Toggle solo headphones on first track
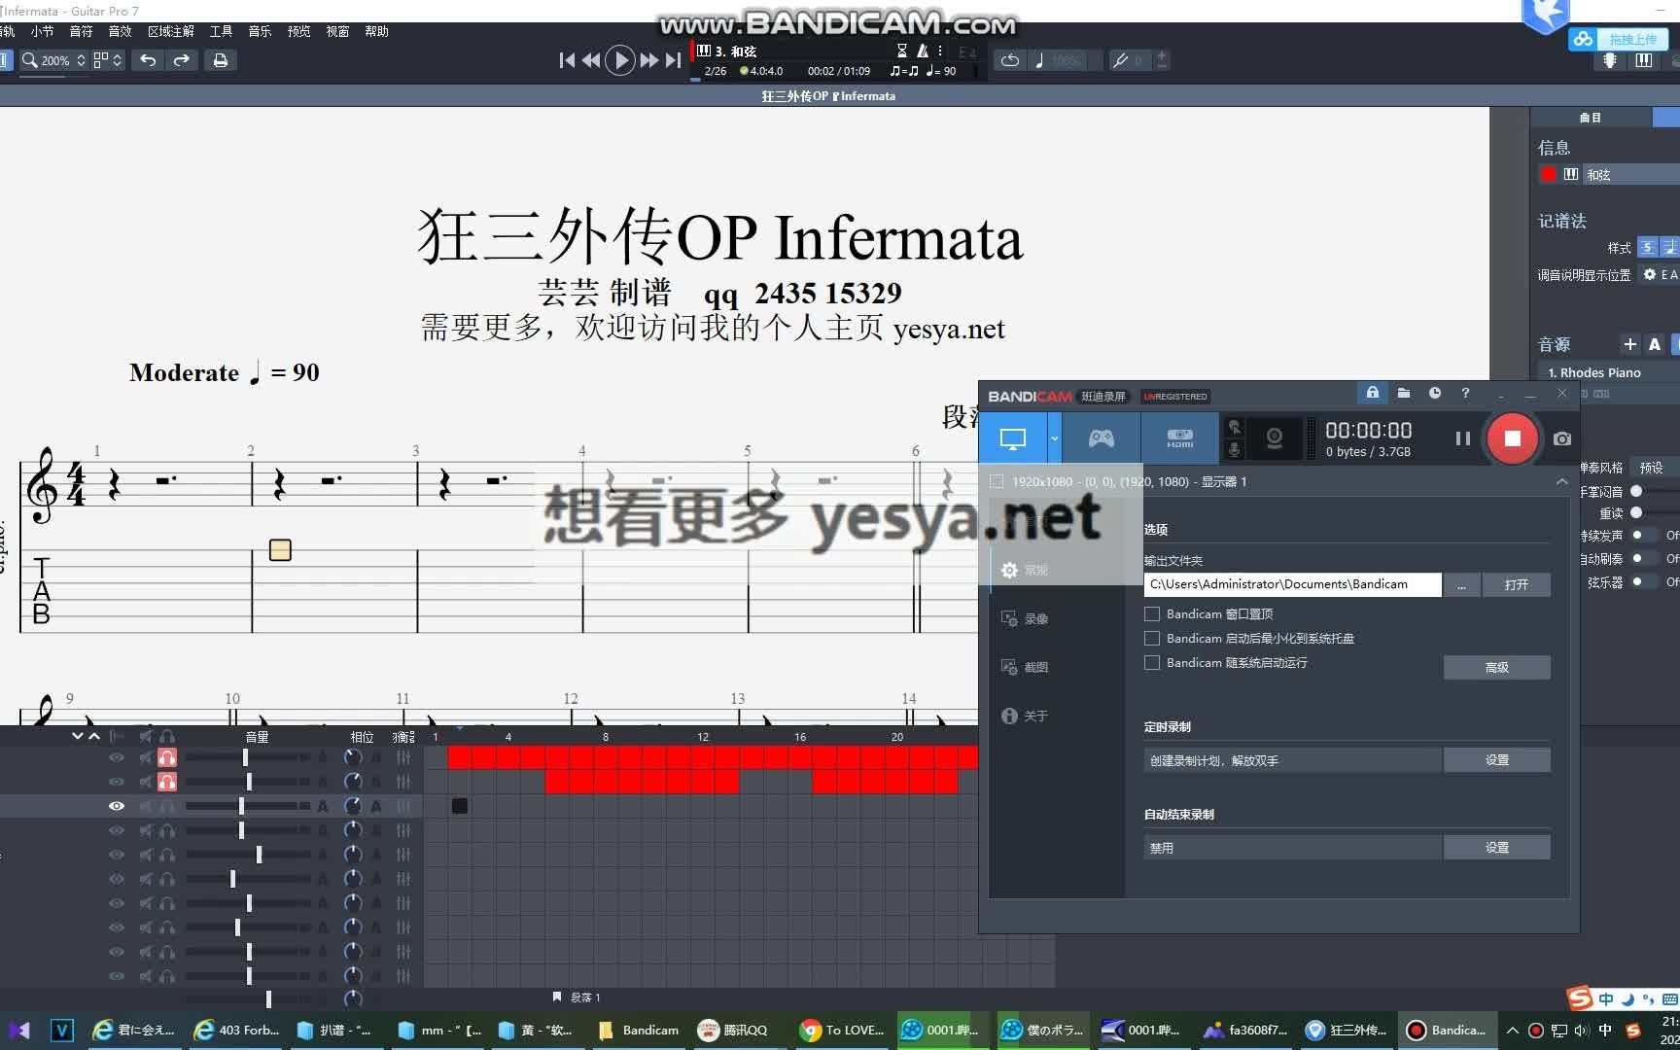The image size is (1680, 1050). [x=167, y=757]
